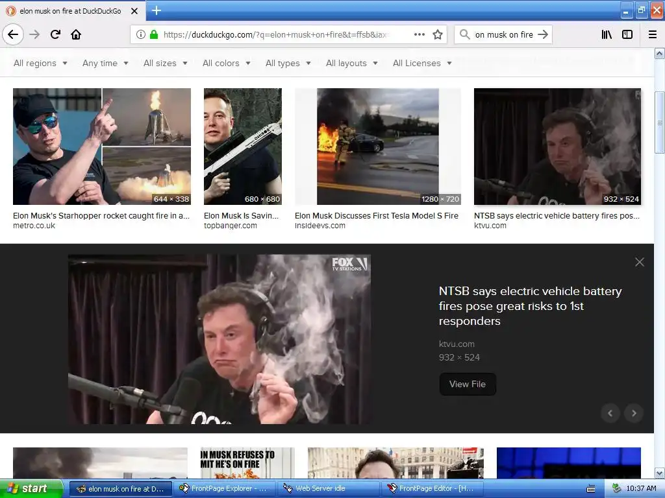The image size is (665, 498).
Task: Show next image in detail panel
Action: [x=634, y=413]
